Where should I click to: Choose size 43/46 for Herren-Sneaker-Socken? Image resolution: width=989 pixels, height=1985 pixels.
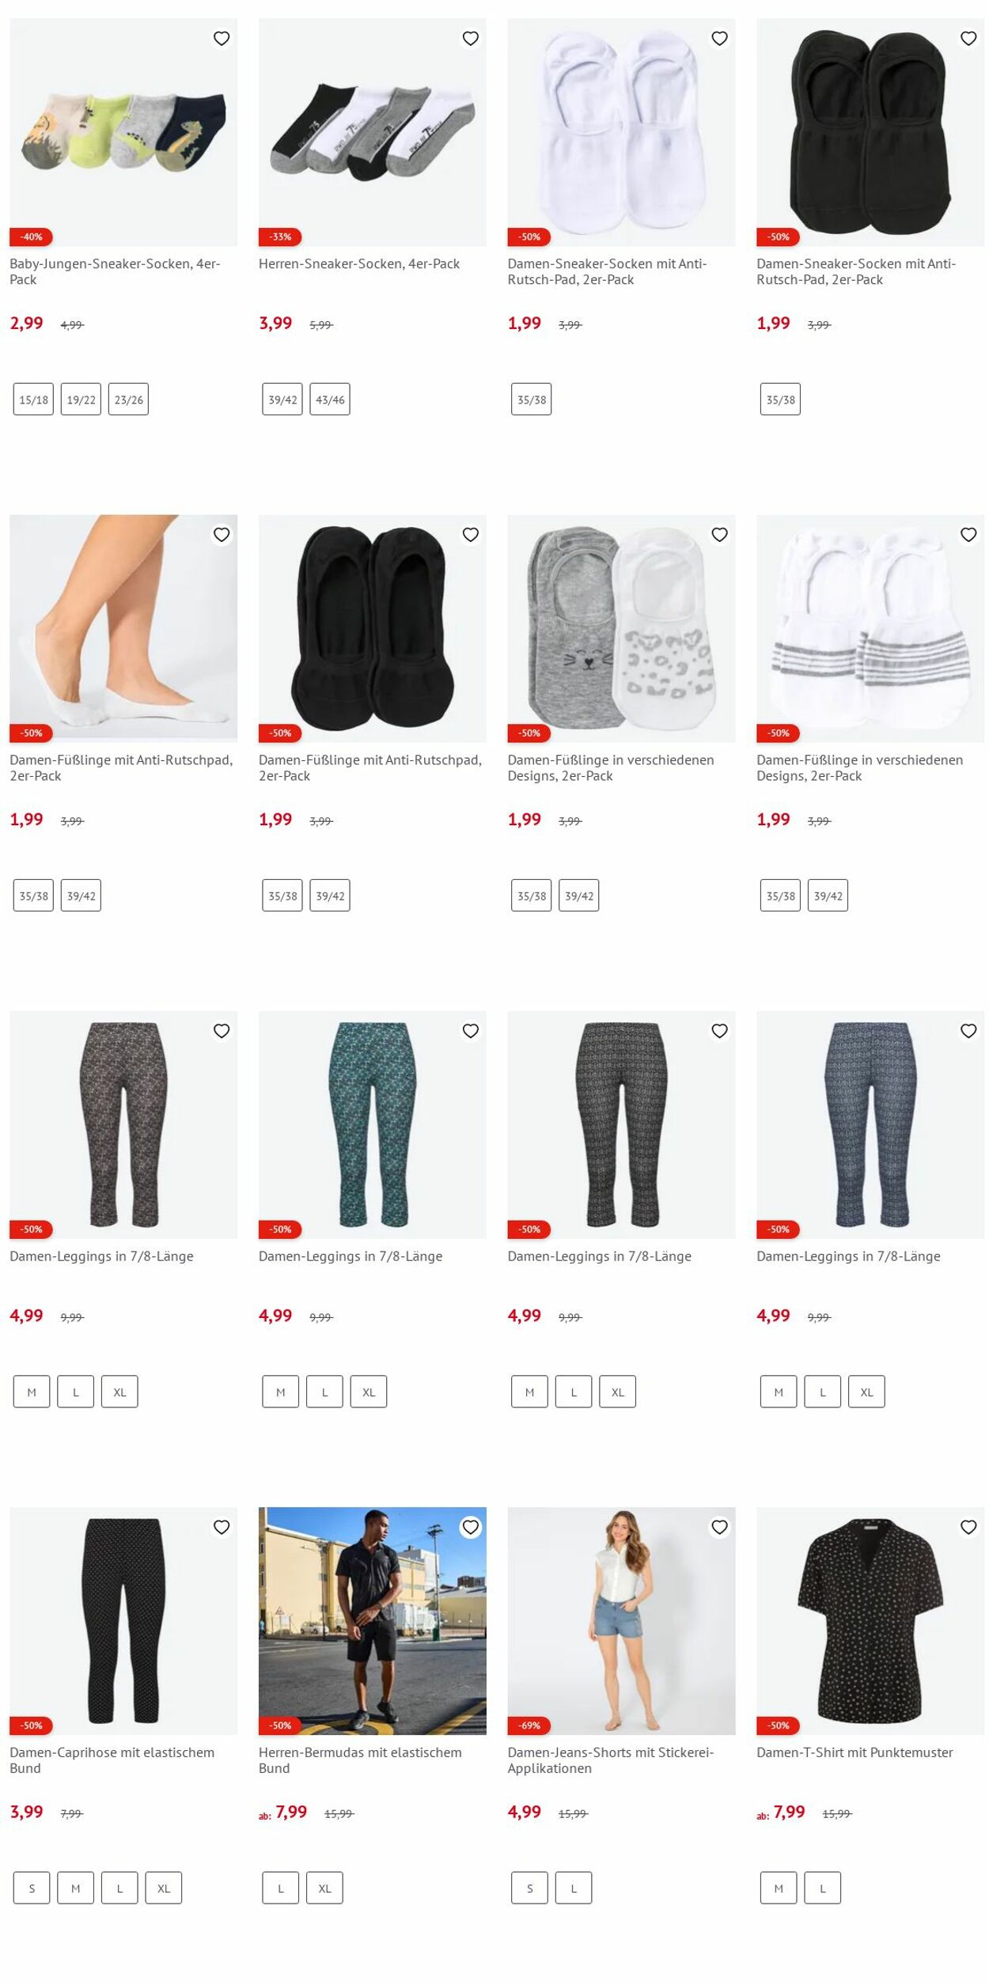[x=330, y=400]
